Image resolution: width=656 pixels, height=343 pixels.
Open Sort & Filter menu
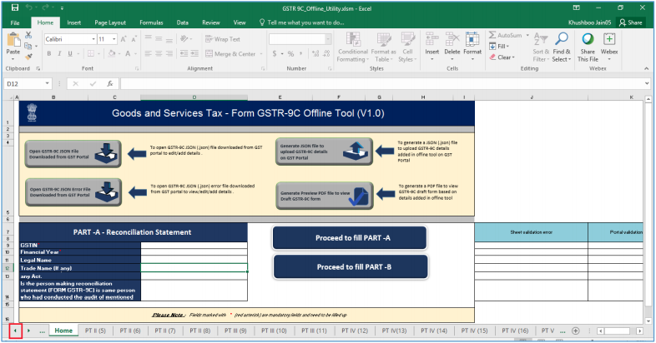point(541,47)
